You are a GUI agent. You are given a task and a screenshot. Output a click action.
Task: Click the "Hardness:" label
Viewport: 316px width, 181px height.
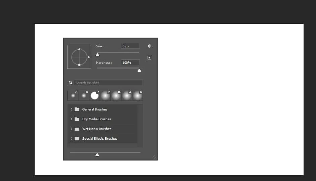[104, 62]
